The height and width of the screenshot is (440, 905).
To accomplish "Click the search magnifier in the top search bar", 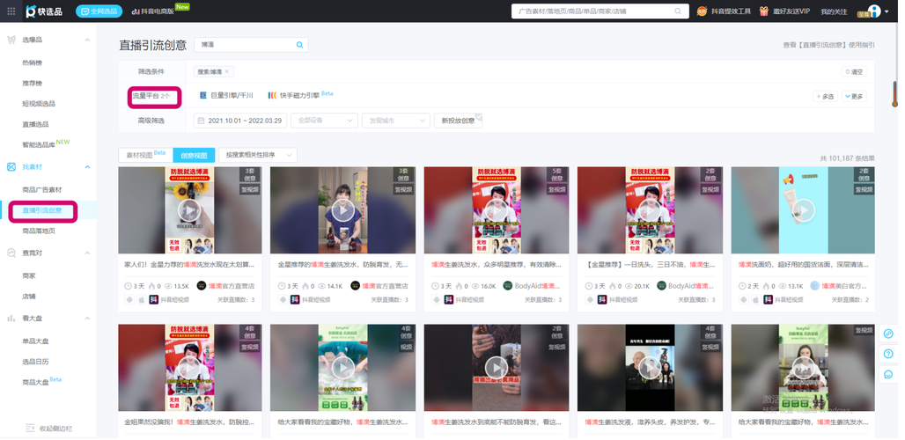I will click(678, 11).
